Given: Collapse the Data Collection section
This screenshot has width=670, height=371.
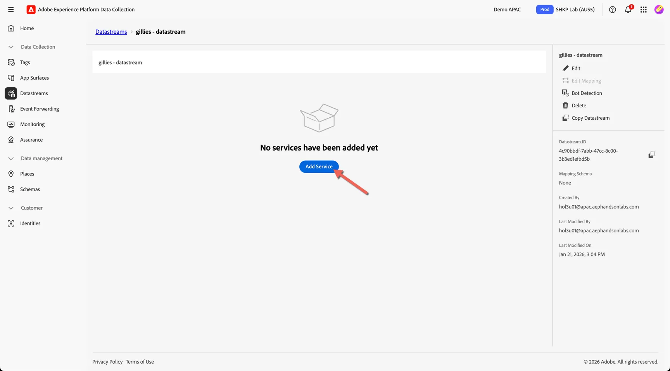Looking at the screenshot, I should (x=11, y=47).
